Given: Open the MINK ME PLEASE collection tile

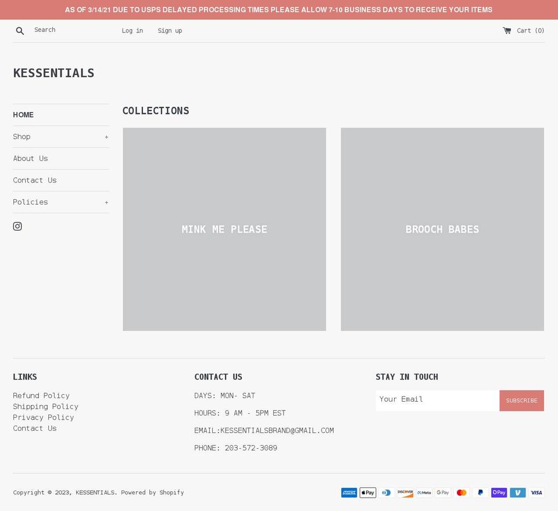Looking at the screenshot, I should [224, 229].
